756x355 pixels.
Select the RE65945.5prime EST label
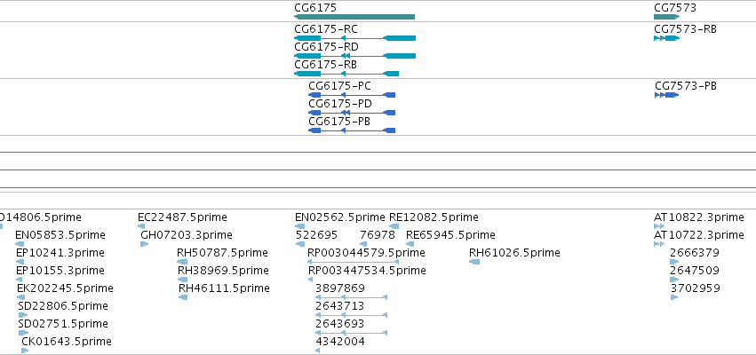coord(450,235)
